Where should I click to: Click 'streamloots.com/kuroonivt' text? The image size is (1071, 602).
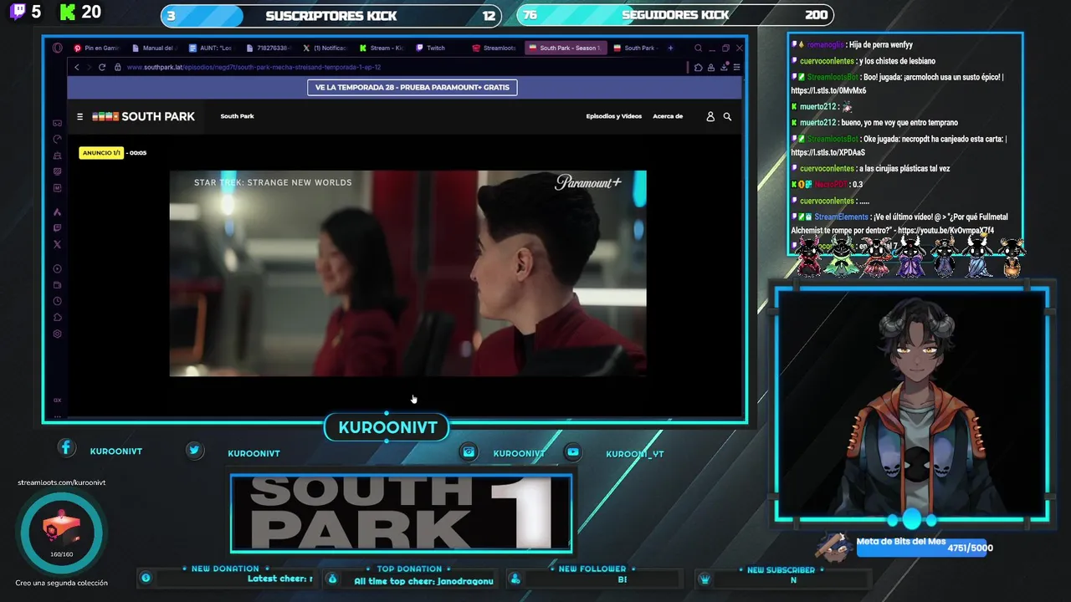coord(62,482)
